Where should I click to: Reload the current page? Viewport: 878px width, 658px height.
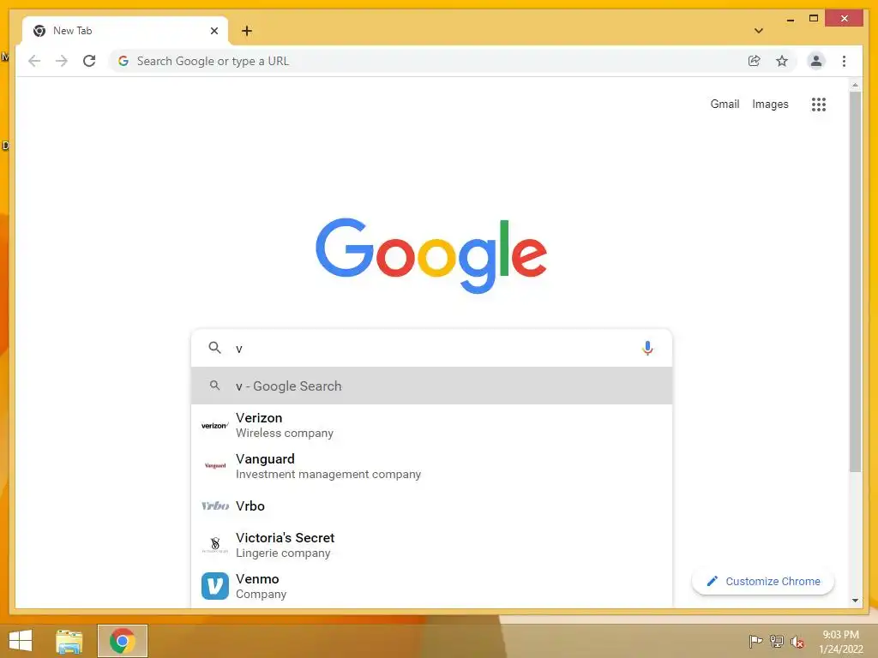(89, 61)
